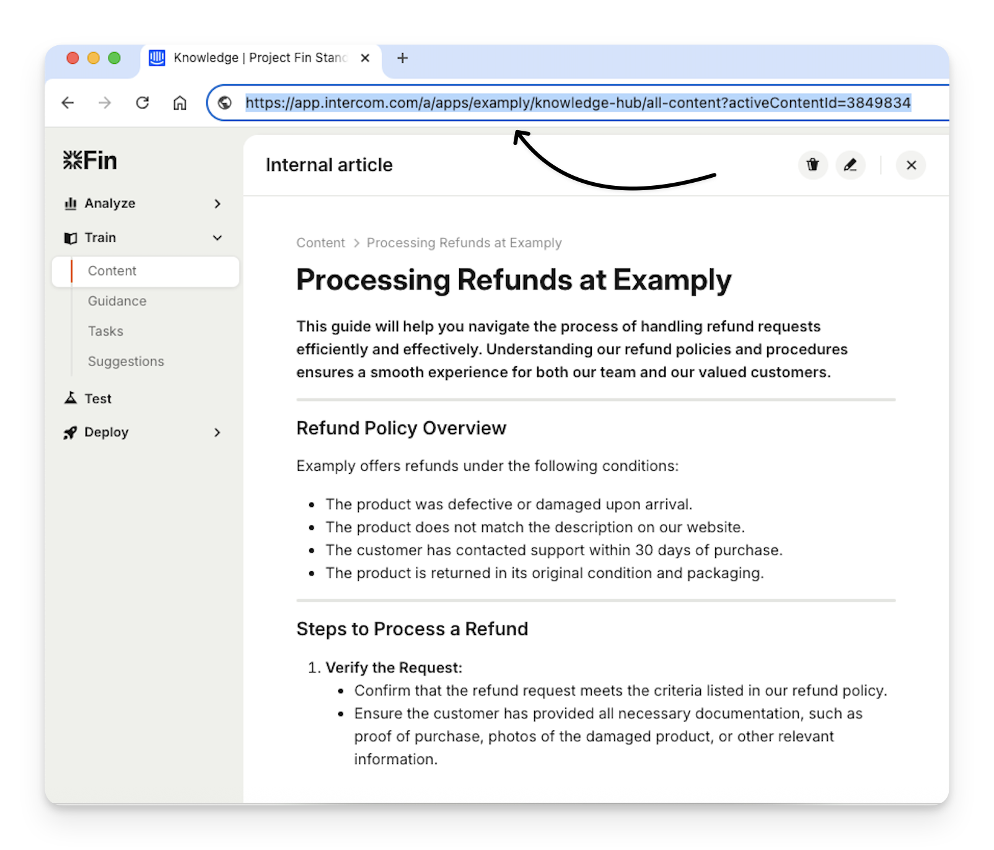Open a new browser tab
Viewport: 994px width, 850px height.
click(402, 58)
